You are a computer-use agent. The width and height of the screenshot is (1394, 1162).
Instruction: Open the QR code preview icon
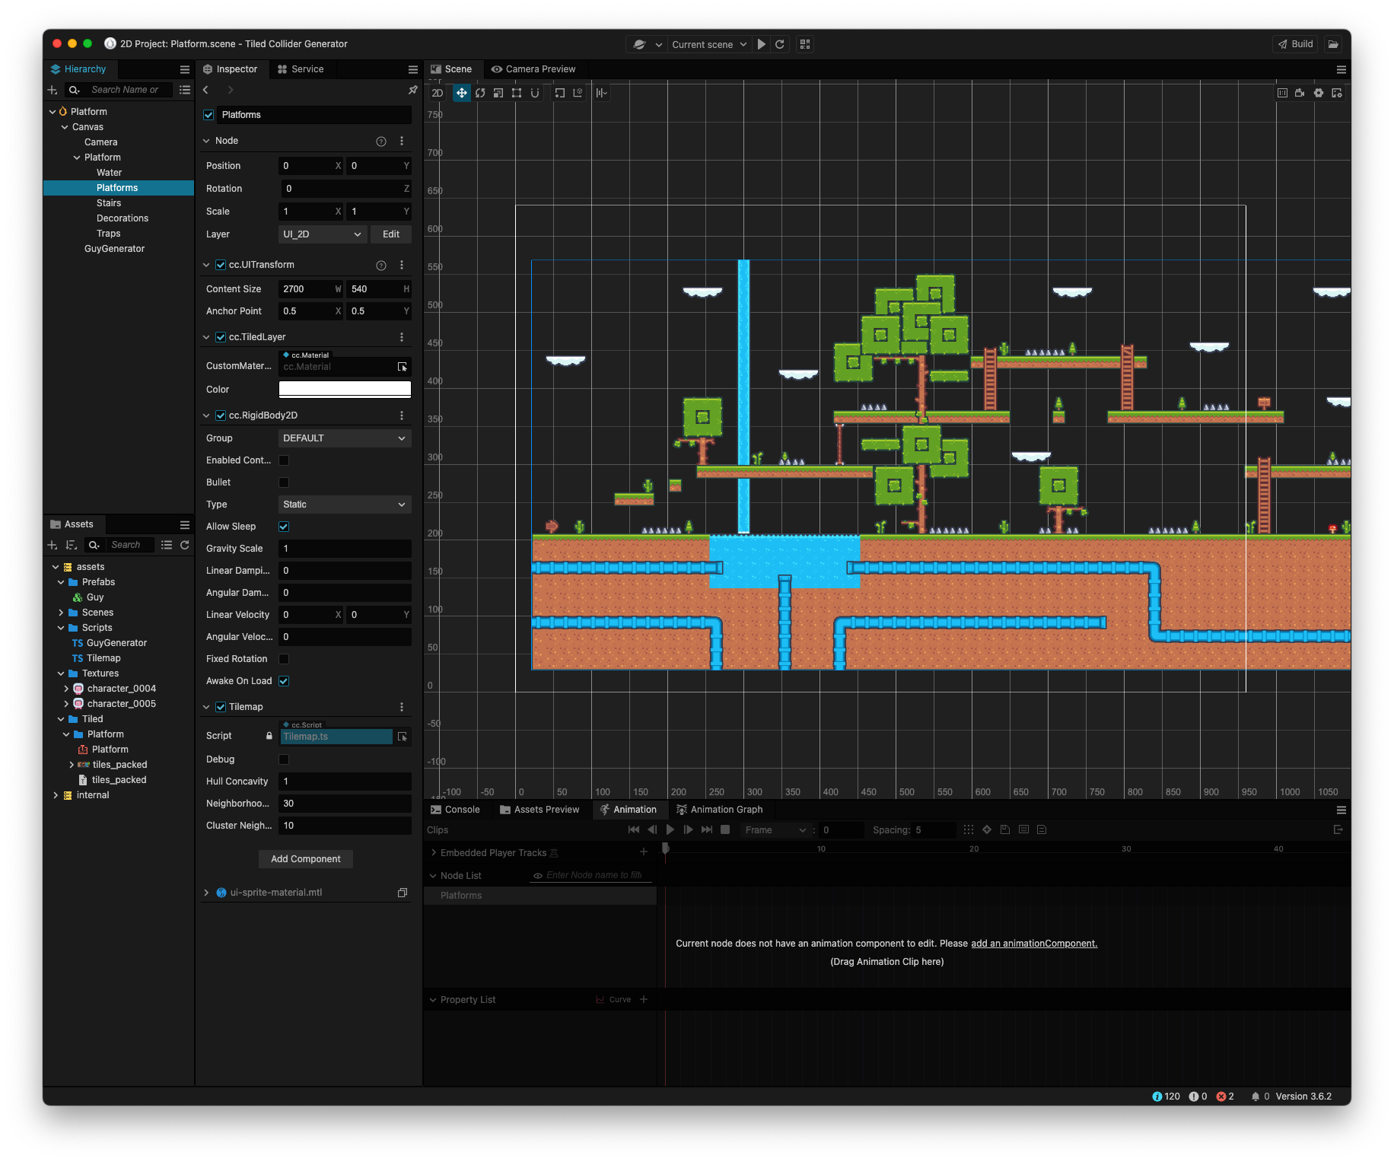(x=805, y=44)
